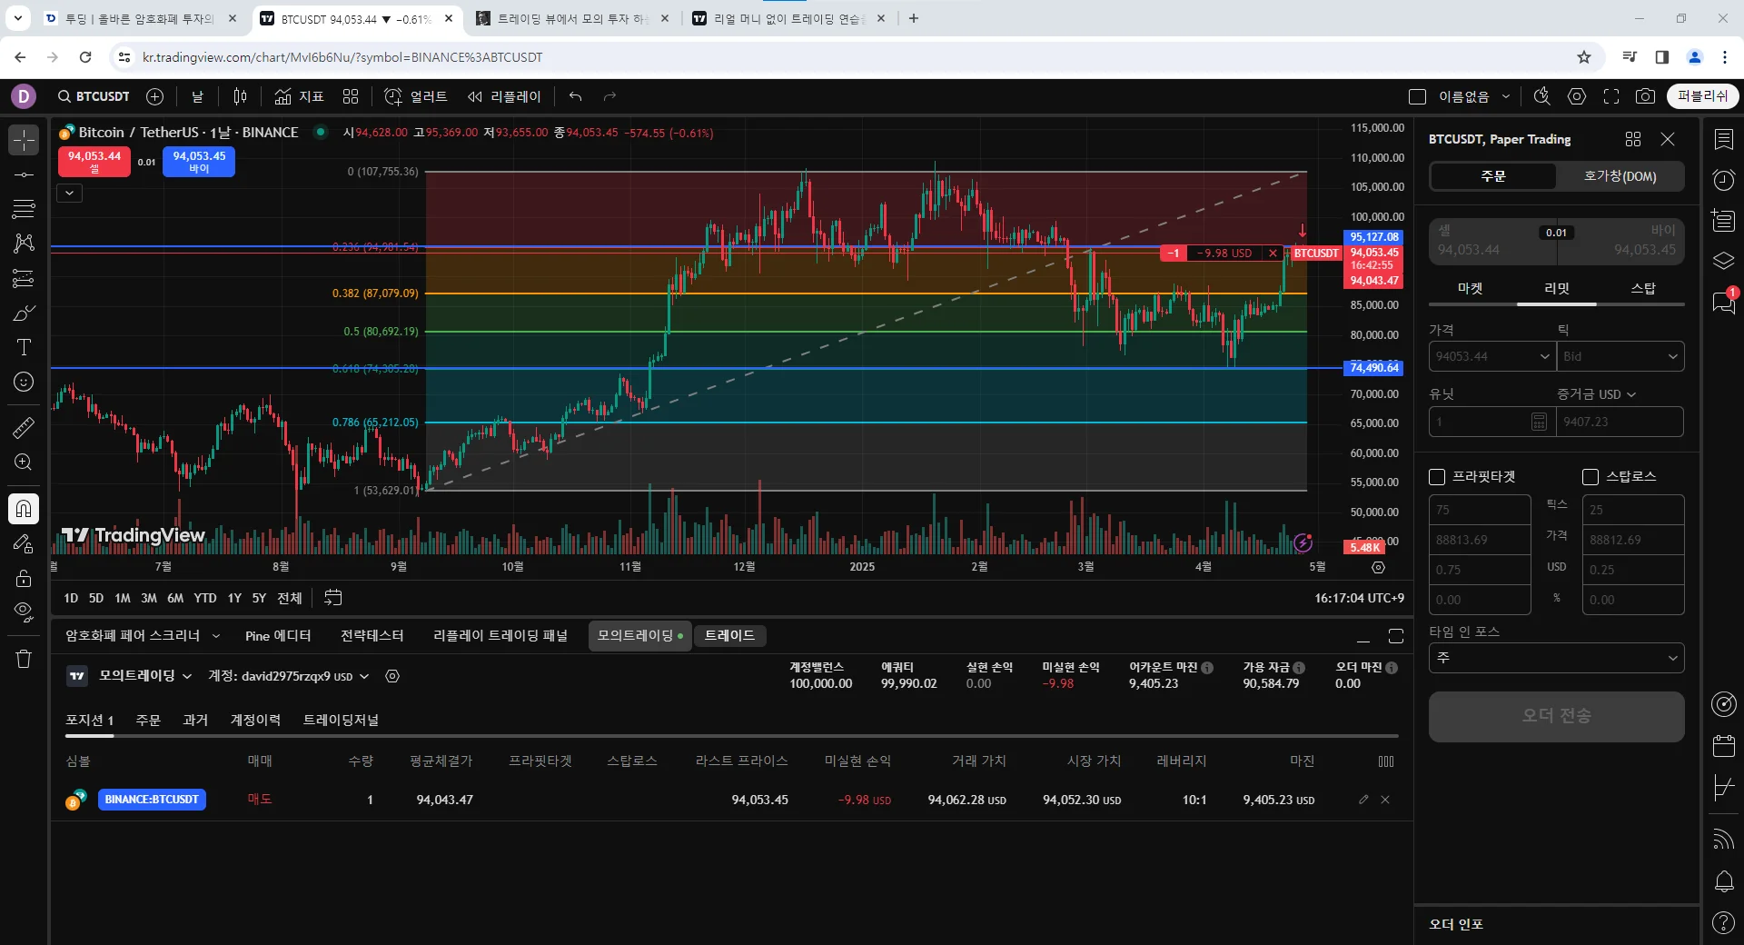The image size is (1744, 945).
Task: Enter fullscreen mode
Action: point(1611,96)
